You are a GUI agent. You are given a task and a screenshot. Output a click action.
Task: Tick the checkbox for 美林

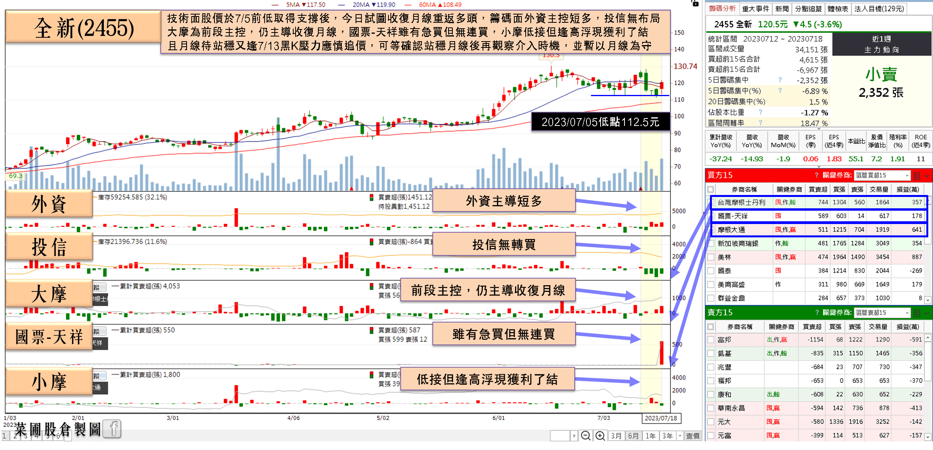pos(711,257)
